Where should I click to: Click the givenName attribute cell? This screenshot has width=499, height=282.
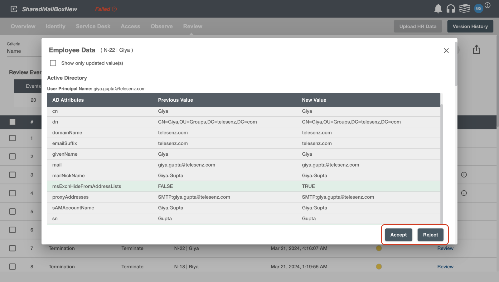[x=65, y=154]
